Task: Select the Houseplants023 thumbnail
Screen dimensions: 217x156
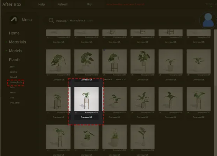Action: [x=170, y=61]
